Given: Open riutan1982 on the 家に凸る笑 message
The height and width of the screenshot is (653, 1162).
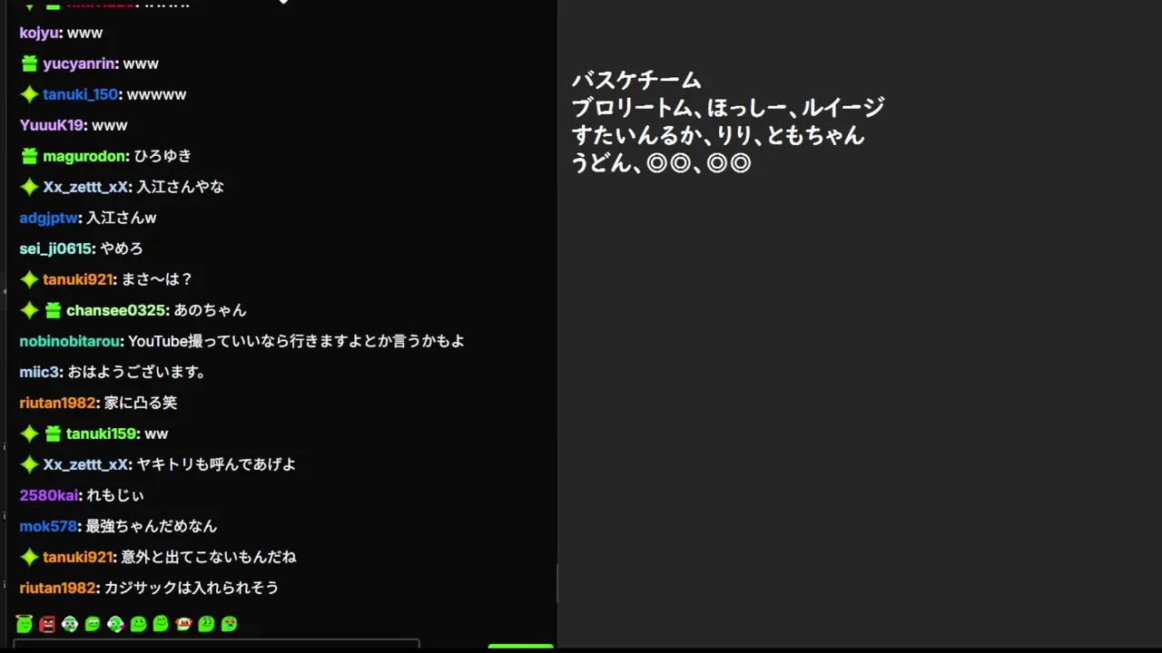Looking at the screenshot, I should (58, 403).
